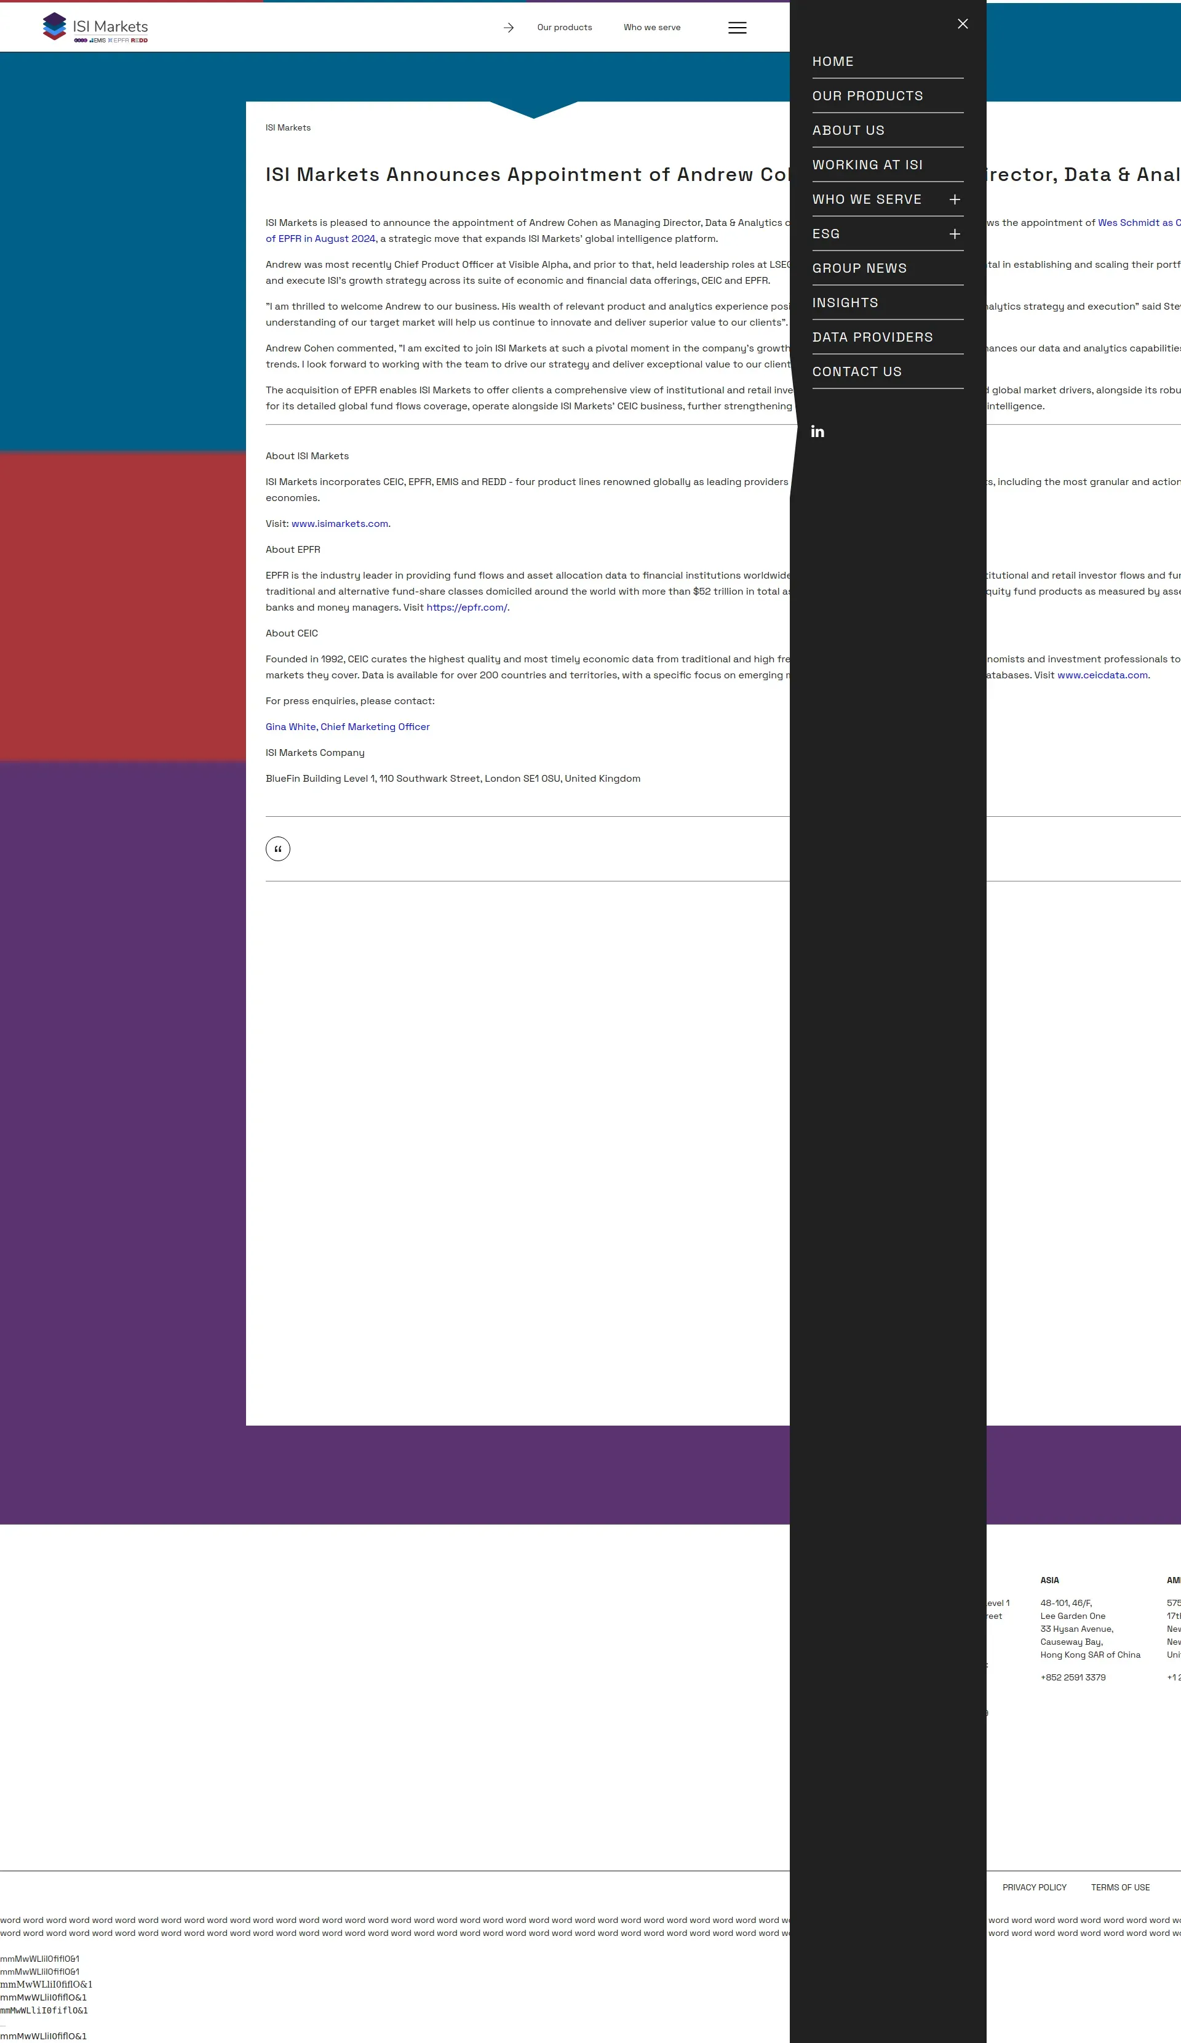
Task: Open Contact Us menu item
Action: (x=857, y=372)
